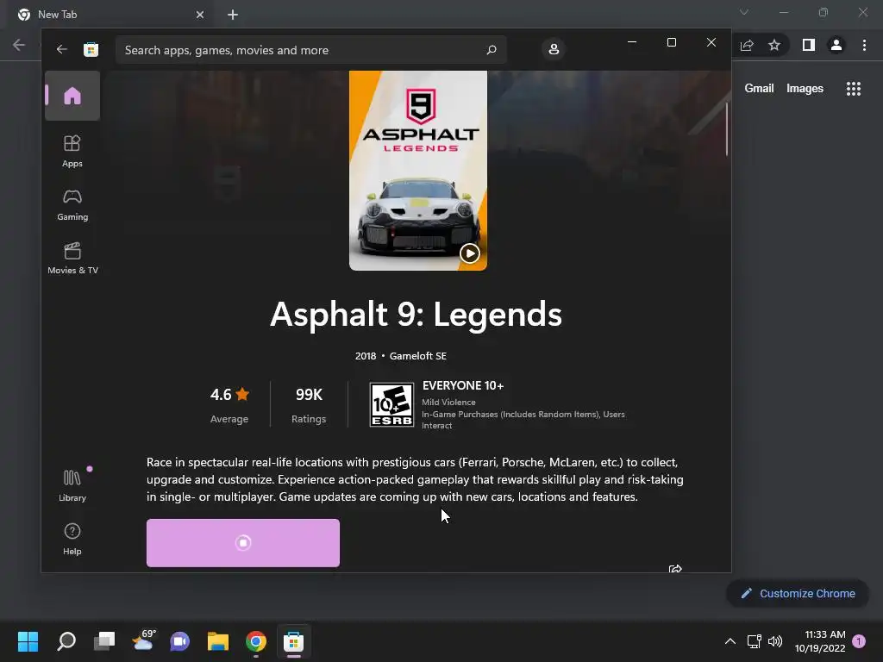This screenshot has width=883, height=662.
Task: Play the Asphalt 9 trailer video
Action: coord(470,253)
